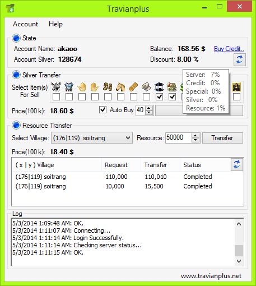Open the Select Village dropdown
Image resolution: width=256 pixels, height=286 pixels.
[92, 138]
